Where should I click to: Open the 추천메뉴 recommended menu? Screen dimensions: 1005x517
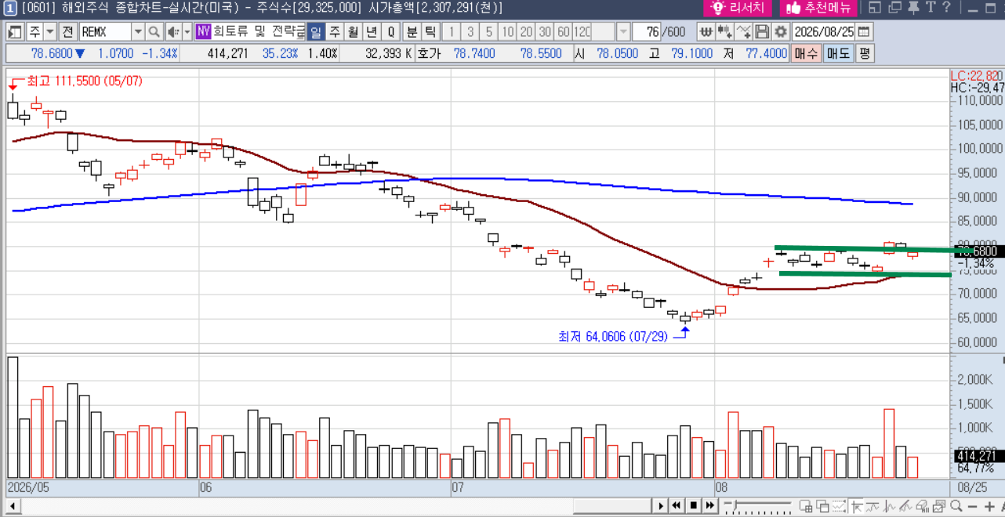click(818, 8)
